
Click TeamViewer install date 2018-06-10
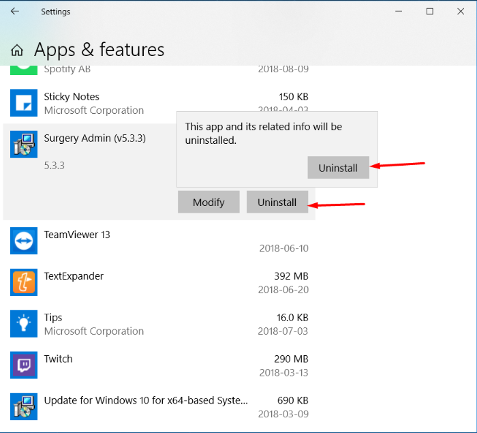click(x=284, y=248)
